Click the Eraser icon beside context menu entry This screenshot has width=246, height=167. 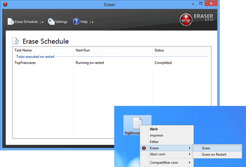tap(144, 148)
